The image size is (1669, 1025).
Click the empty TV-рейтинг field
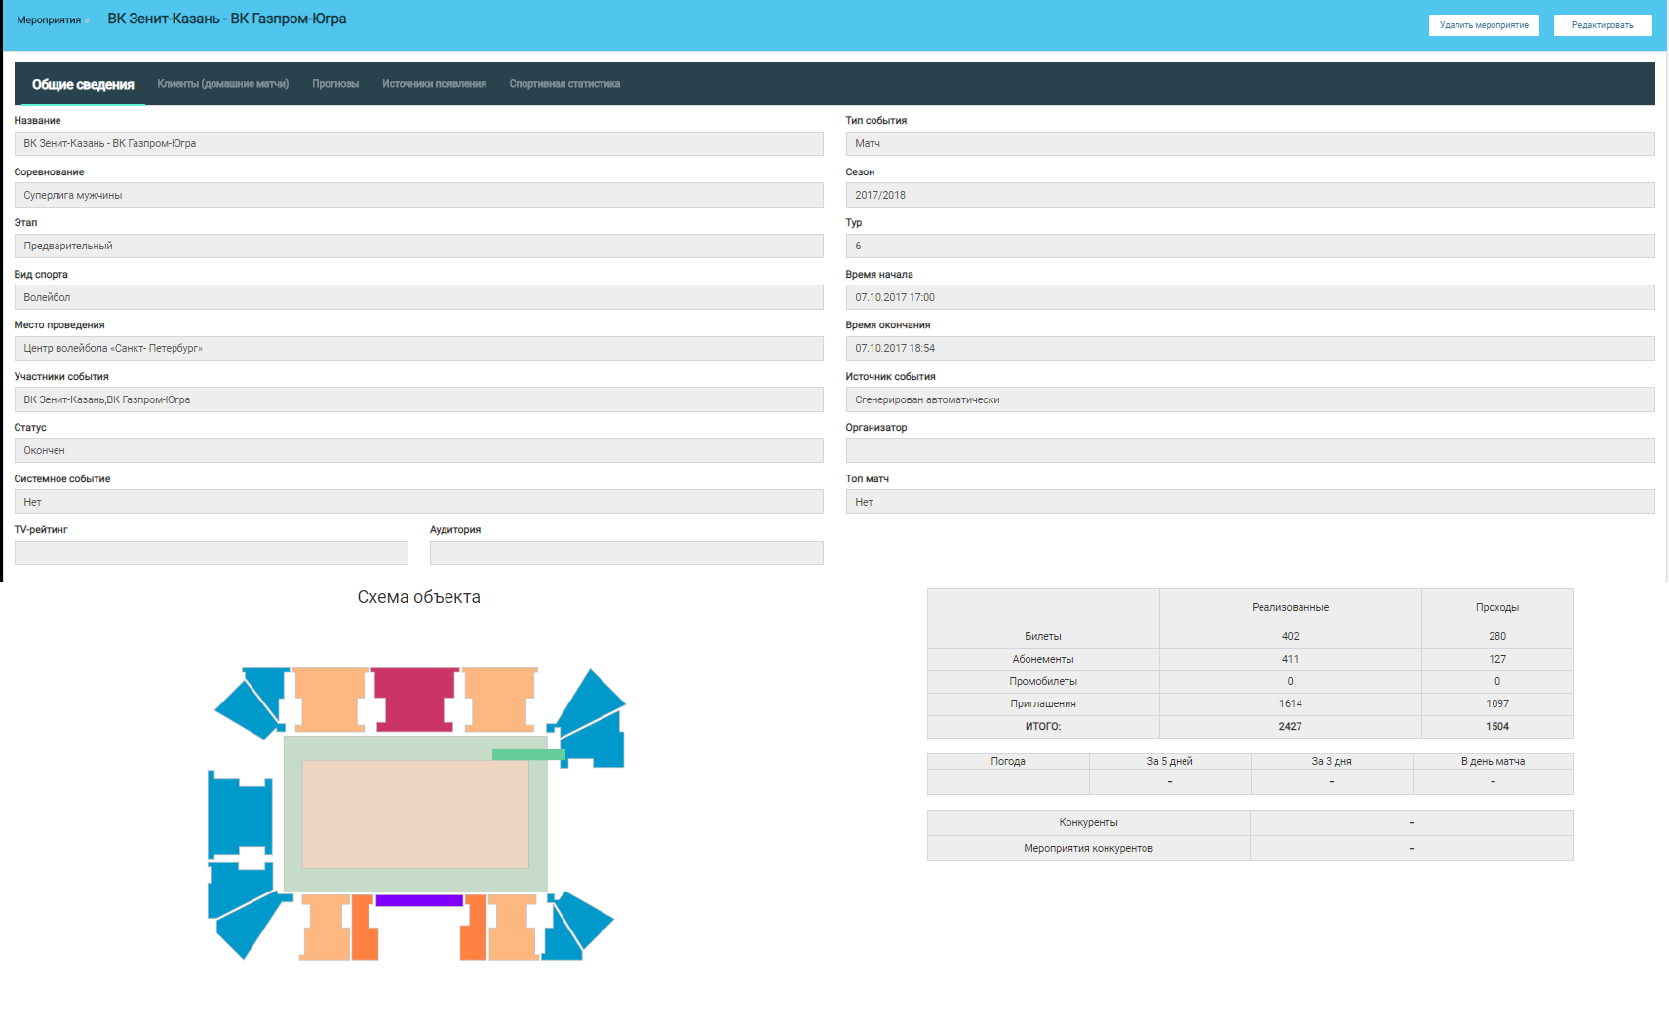click(212, 553)
